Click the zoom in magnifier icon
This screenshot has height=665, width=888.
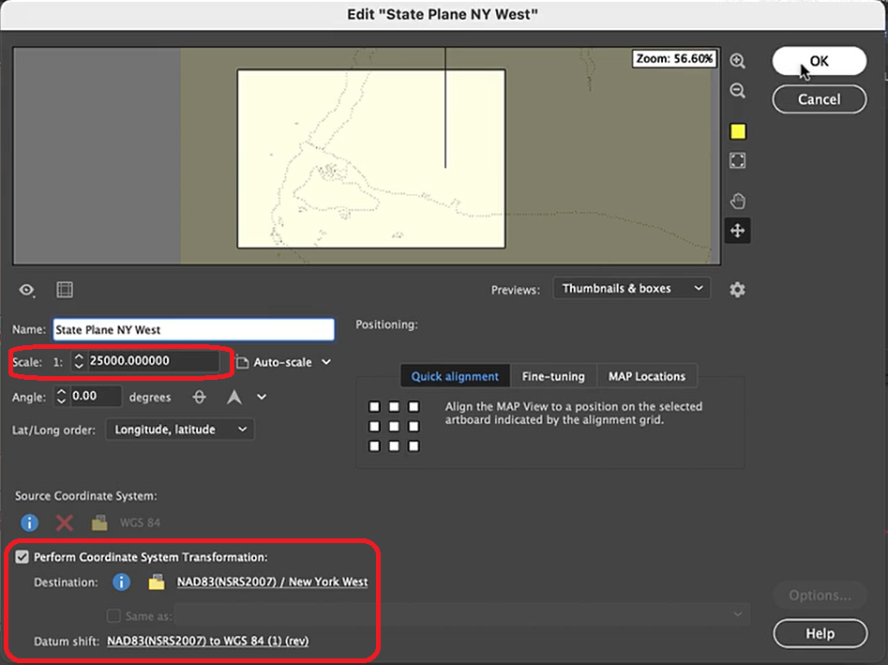pos(737,61)
